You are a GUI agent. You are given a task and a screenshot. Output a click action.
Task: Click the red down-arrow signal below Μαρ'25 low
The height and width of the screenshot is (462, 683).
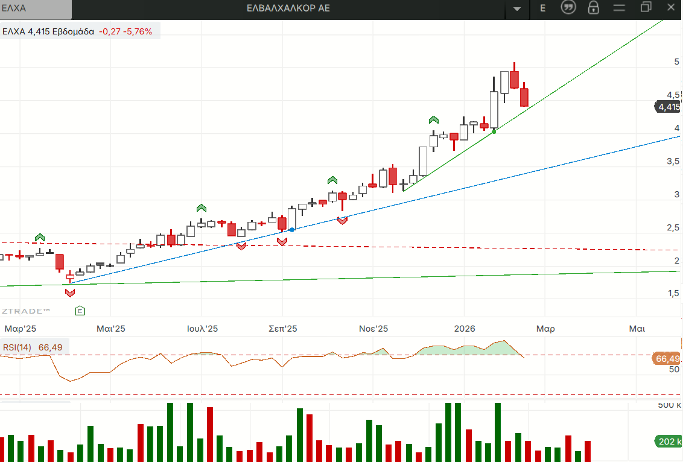pyautogui.click(x=70, y=293)
